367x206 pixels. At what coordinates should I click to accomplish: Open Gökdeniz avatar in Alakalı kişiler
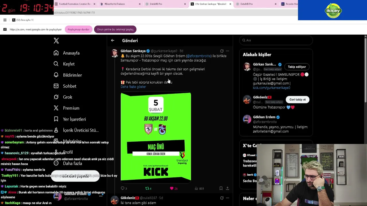(x=247, y=100)
